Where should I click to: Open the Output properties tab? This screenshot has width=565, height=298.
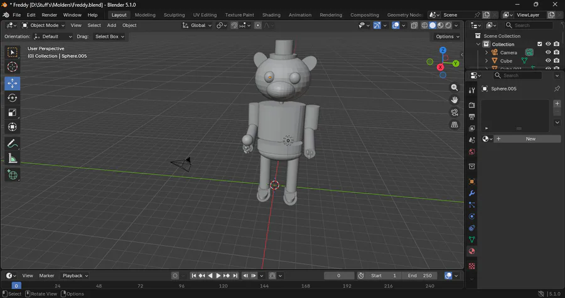click(x=471, y=116)
